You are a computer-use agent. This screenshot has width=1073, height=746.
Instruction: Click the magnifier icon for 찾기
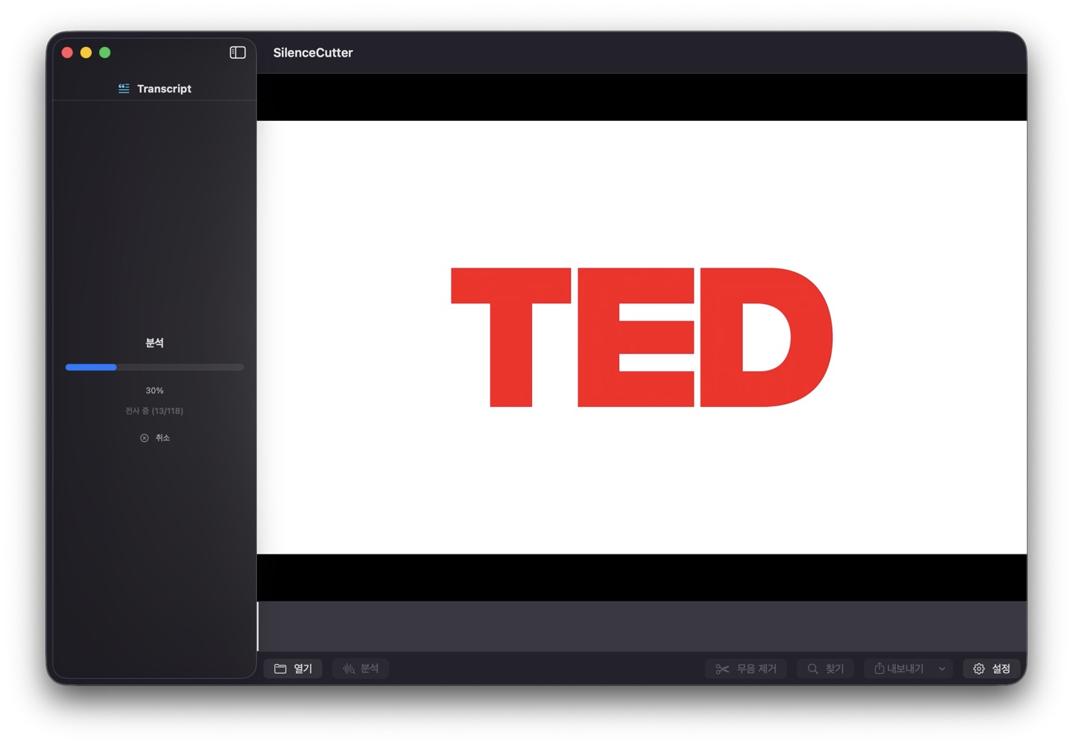point(813,668)
